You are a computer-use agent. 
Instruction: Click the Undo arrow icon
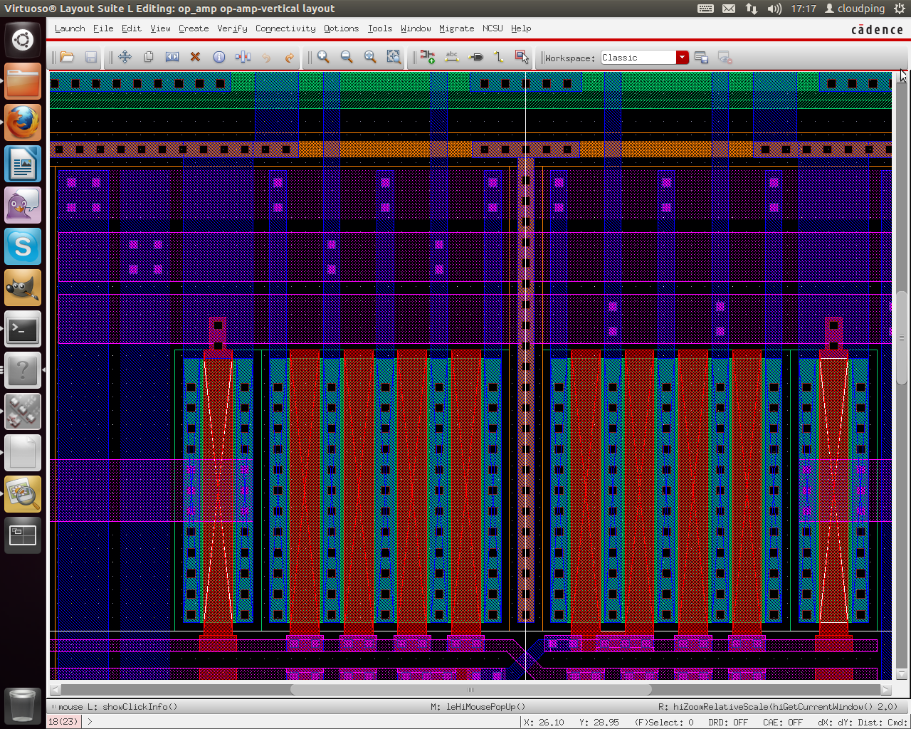coord(266,57)
